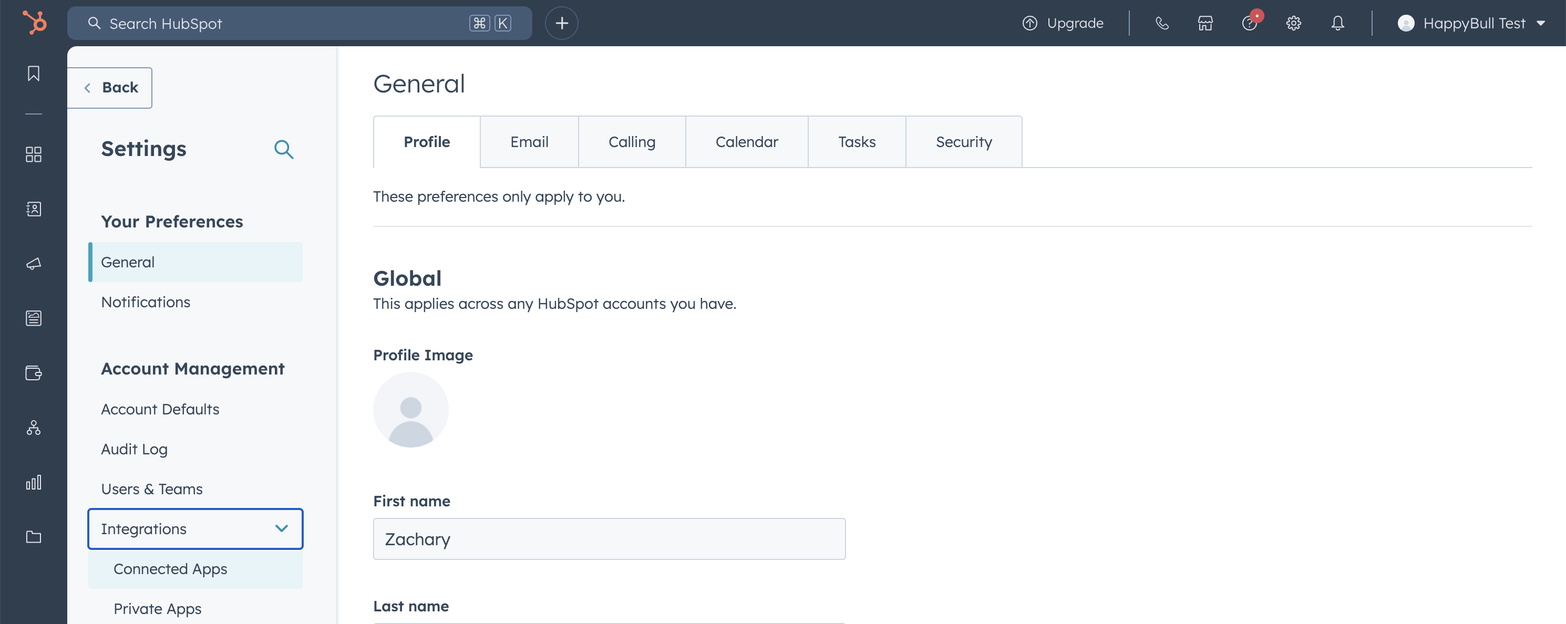Image resolution: width=1566 pixels, height=624 pixels.
Task: Click the Back button
Action: (110, 88)
